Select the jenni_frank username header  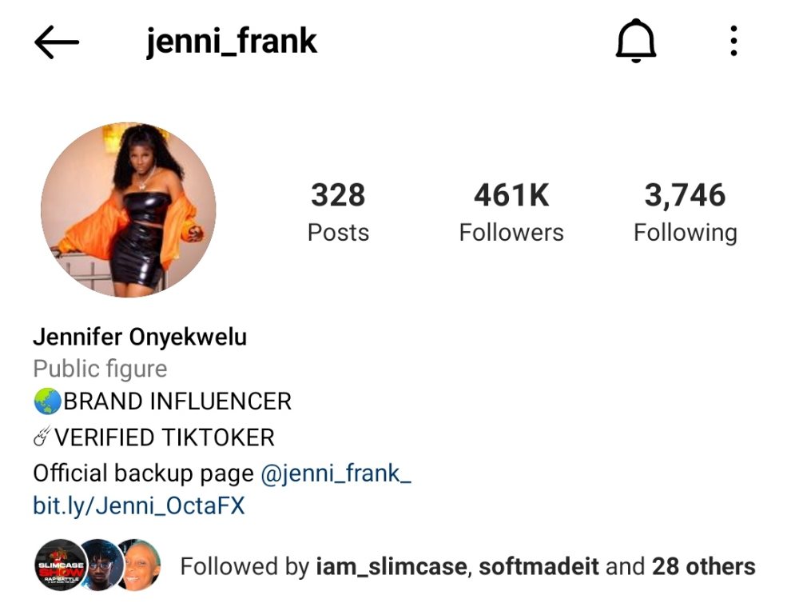point(232,42)
